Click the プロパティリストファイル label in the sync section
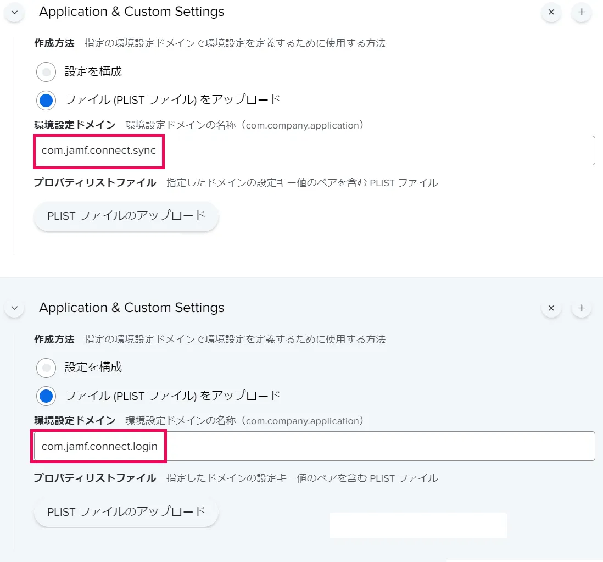 95,182
